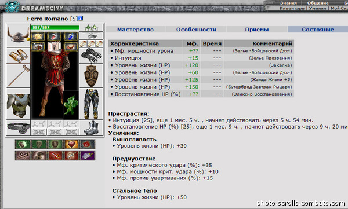Image resolution: width=348 pixels, height=209 pixels.
Task: Click the (Жажда Жизни +5) comment
Action: [x=271, y=79]
